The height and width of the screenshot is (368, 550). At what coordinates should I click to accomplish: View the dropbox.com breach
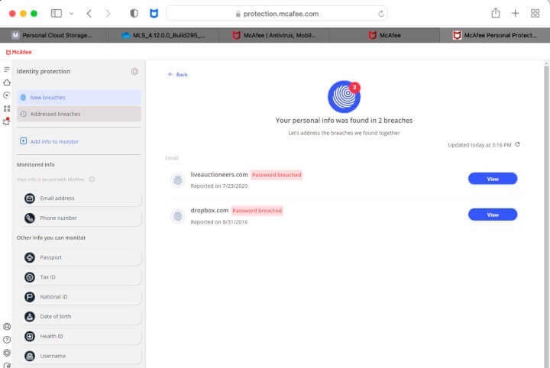(492, 215)
